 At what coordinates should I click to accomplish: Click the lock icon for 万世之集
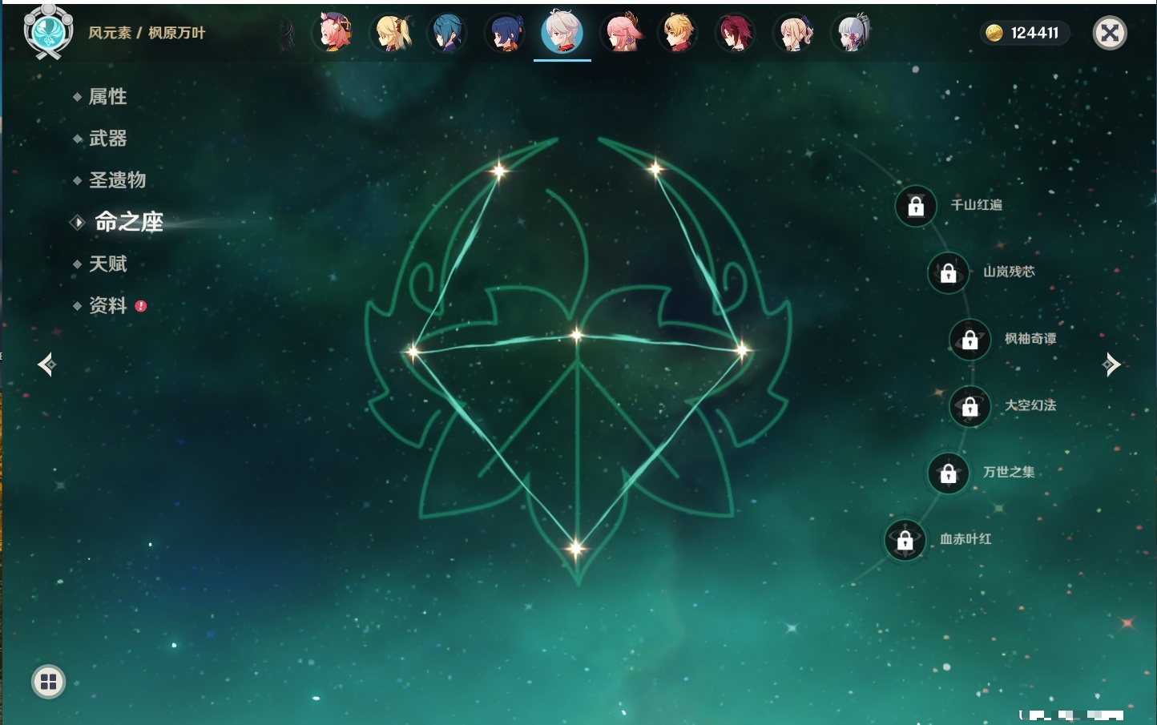tap(948, 473)
